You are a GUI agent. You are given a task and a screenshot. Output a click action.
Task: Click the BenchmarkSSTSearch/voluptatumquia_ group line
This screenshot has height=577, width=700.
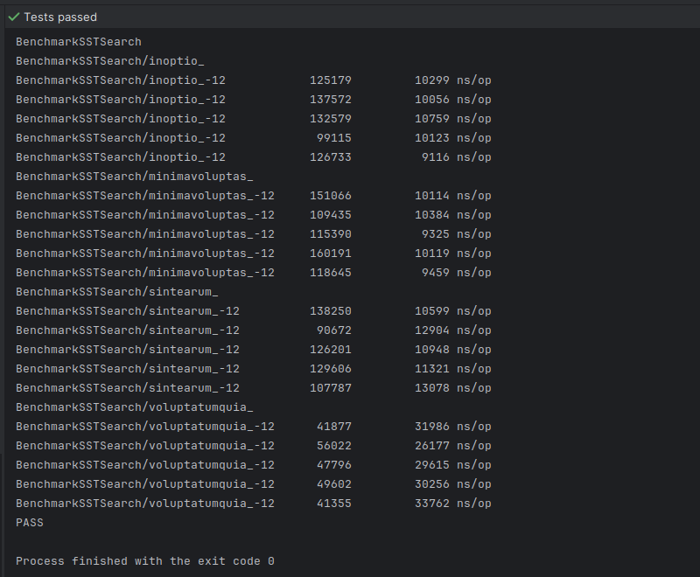tap(135, 407)
